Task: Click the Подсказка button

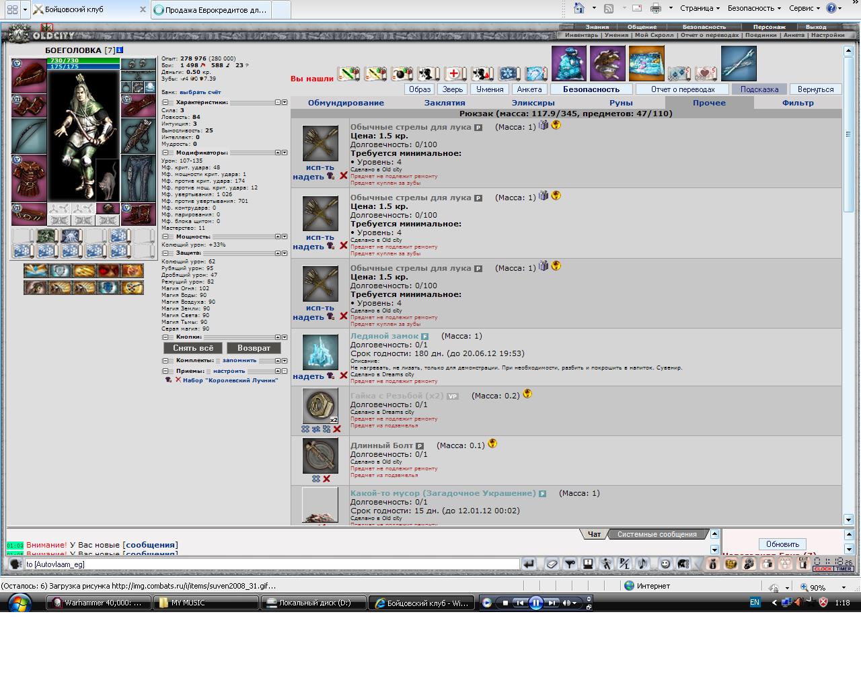Action: point(759,89)
